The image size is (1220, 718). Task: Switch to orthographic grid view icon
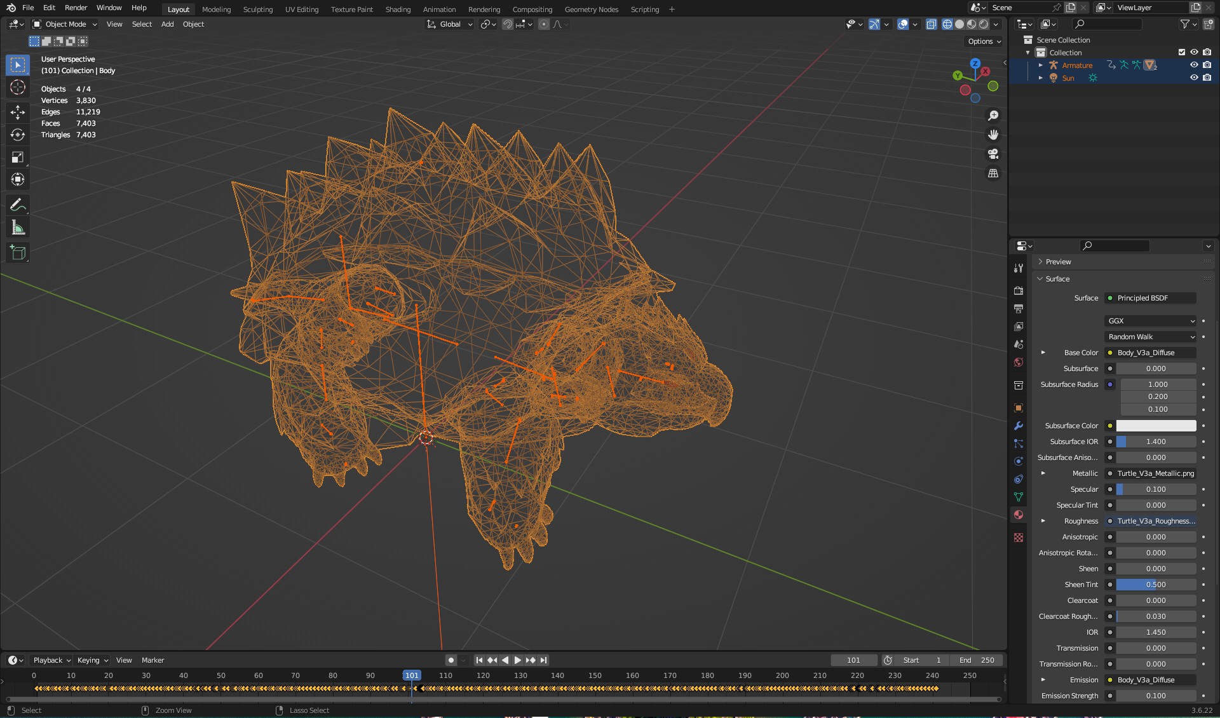click(993, 173)
